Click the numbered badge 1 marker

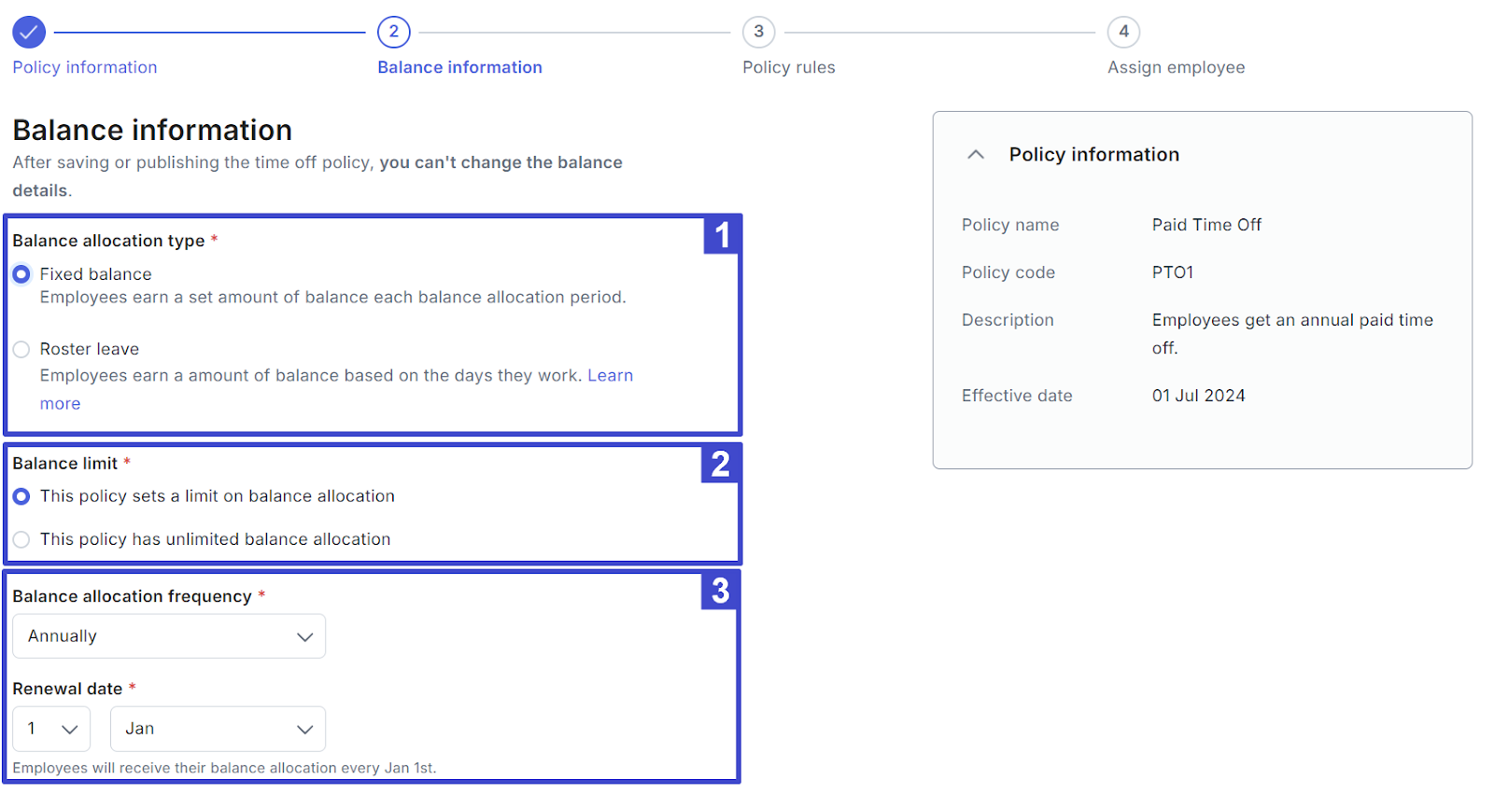pyautogui.click(x=722, y=235)
